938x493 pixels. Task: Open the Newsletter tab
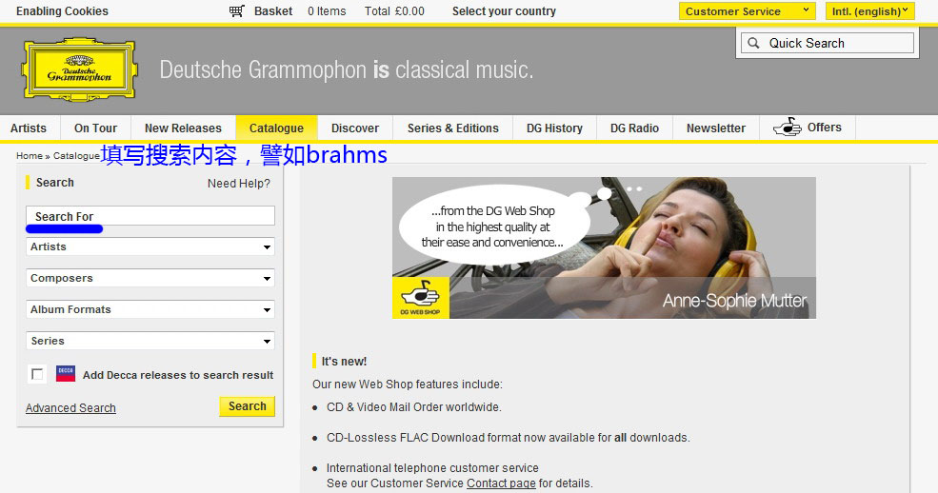tap(716, 128)
